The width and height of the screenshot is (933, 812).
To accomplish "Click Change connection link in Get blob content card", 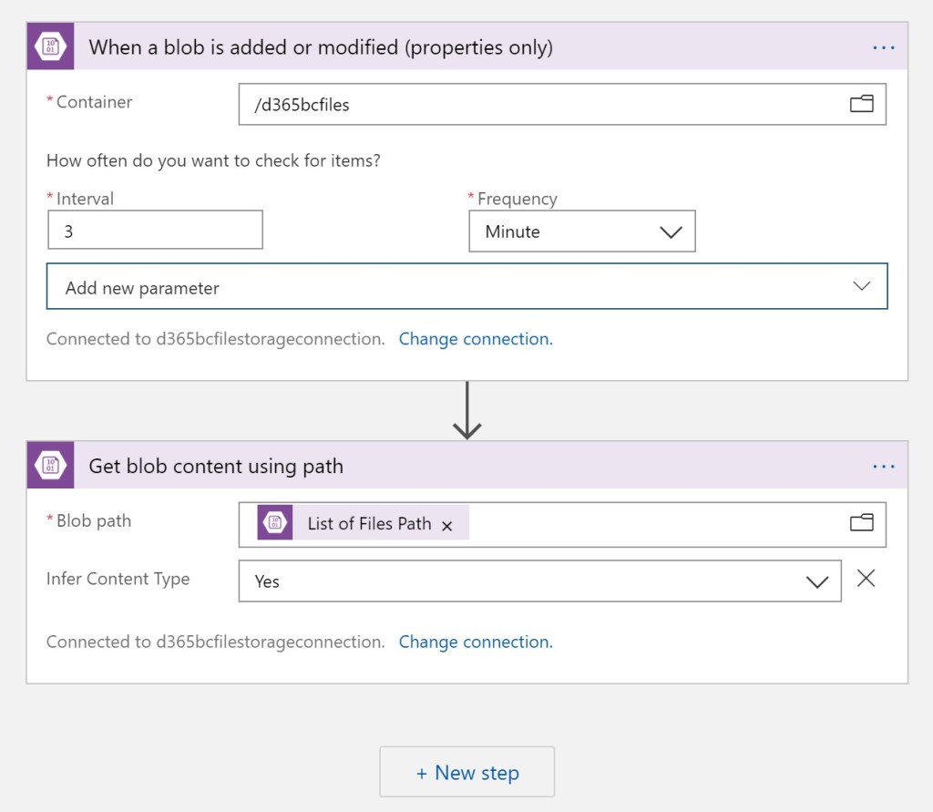I will (475, 642).
